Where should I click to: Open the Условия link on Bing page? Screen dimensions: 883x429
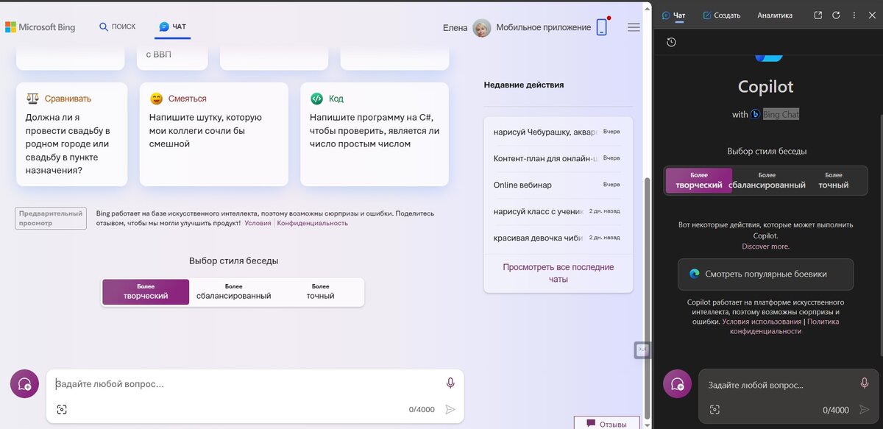coord(258,223)
